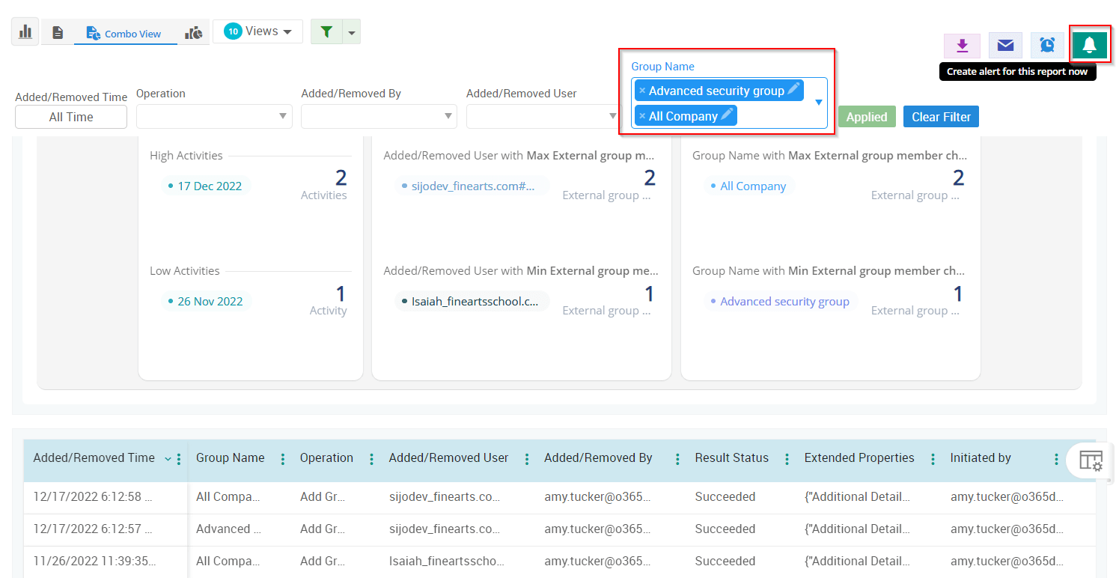Switch to the document report view icon
Viewport: 1116px width, 578px height.
click(x=58, y=32)
